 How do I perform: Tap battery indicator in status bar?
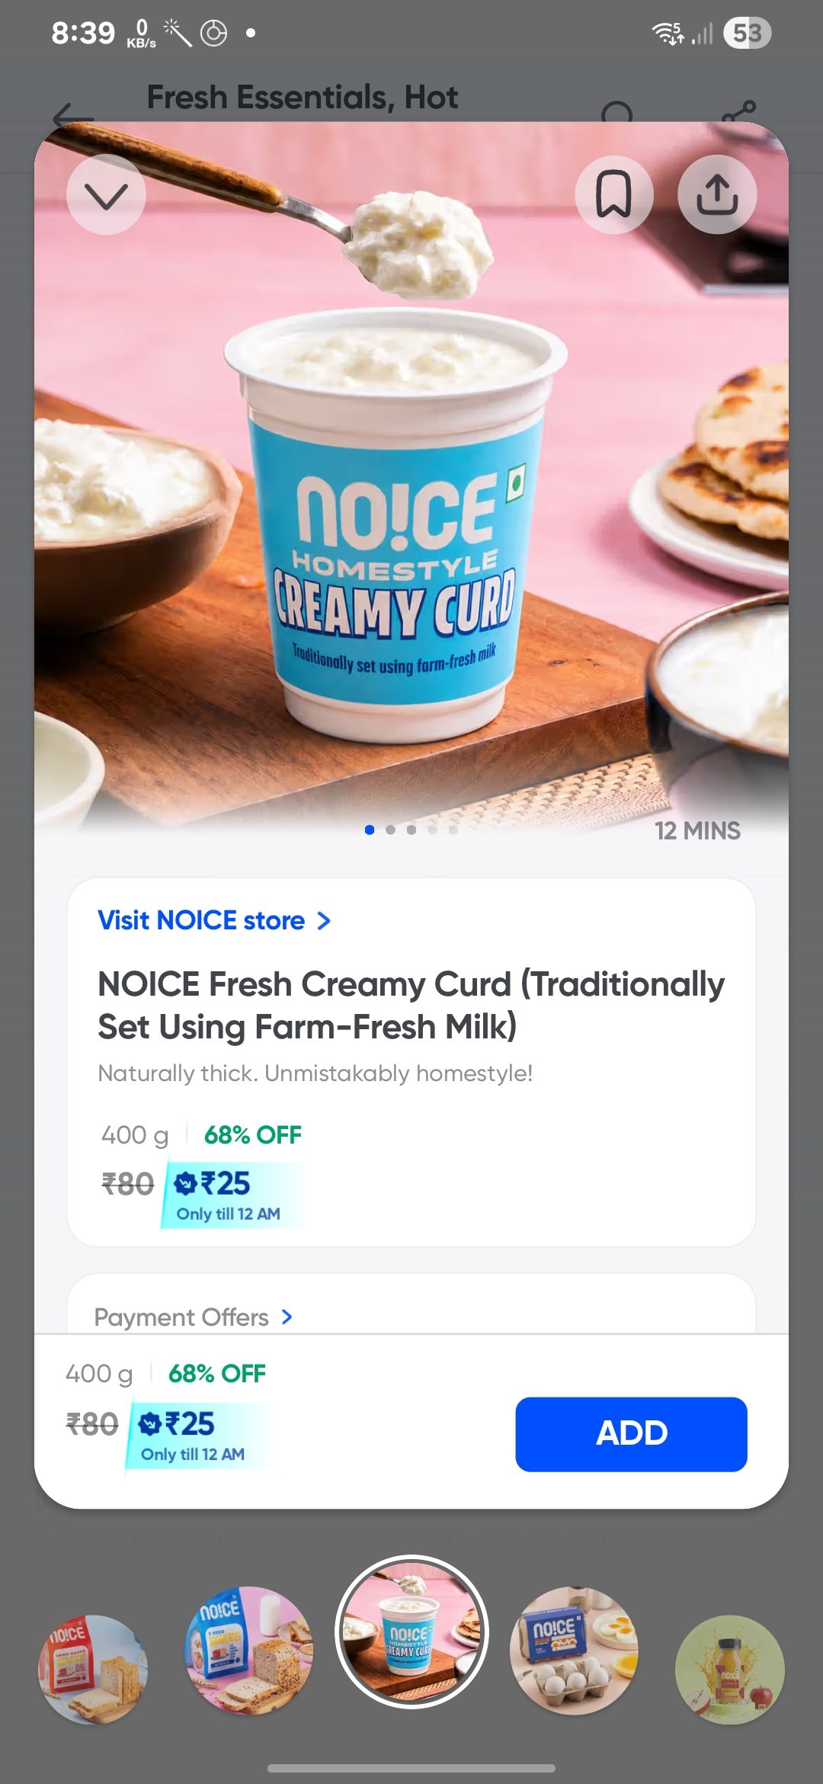pos(748,33)
